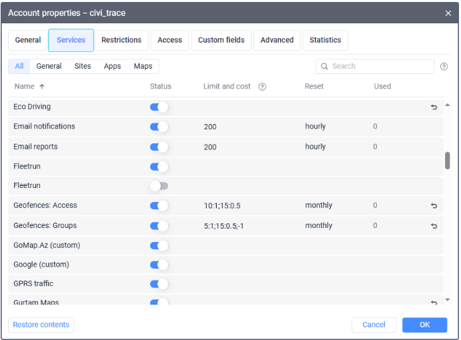Screen dimensions: 461x340
Task: Filter services by the Maps category
Action: [x=143, y=66]
